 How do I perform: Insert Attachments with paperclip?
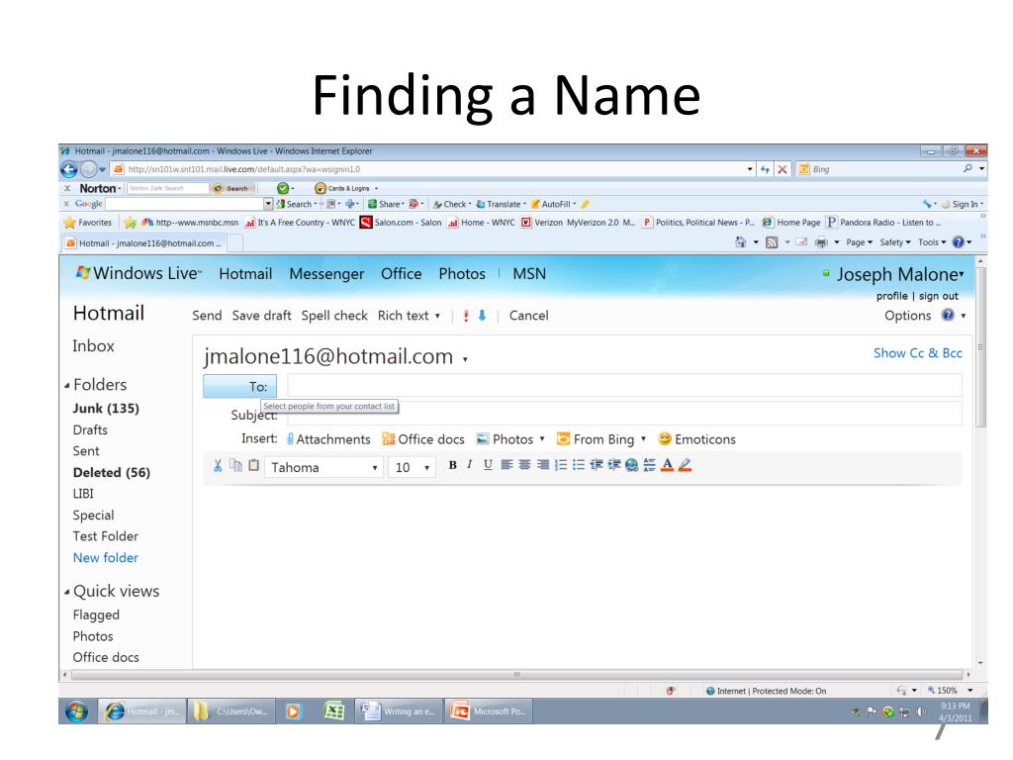tap(328, 439)
